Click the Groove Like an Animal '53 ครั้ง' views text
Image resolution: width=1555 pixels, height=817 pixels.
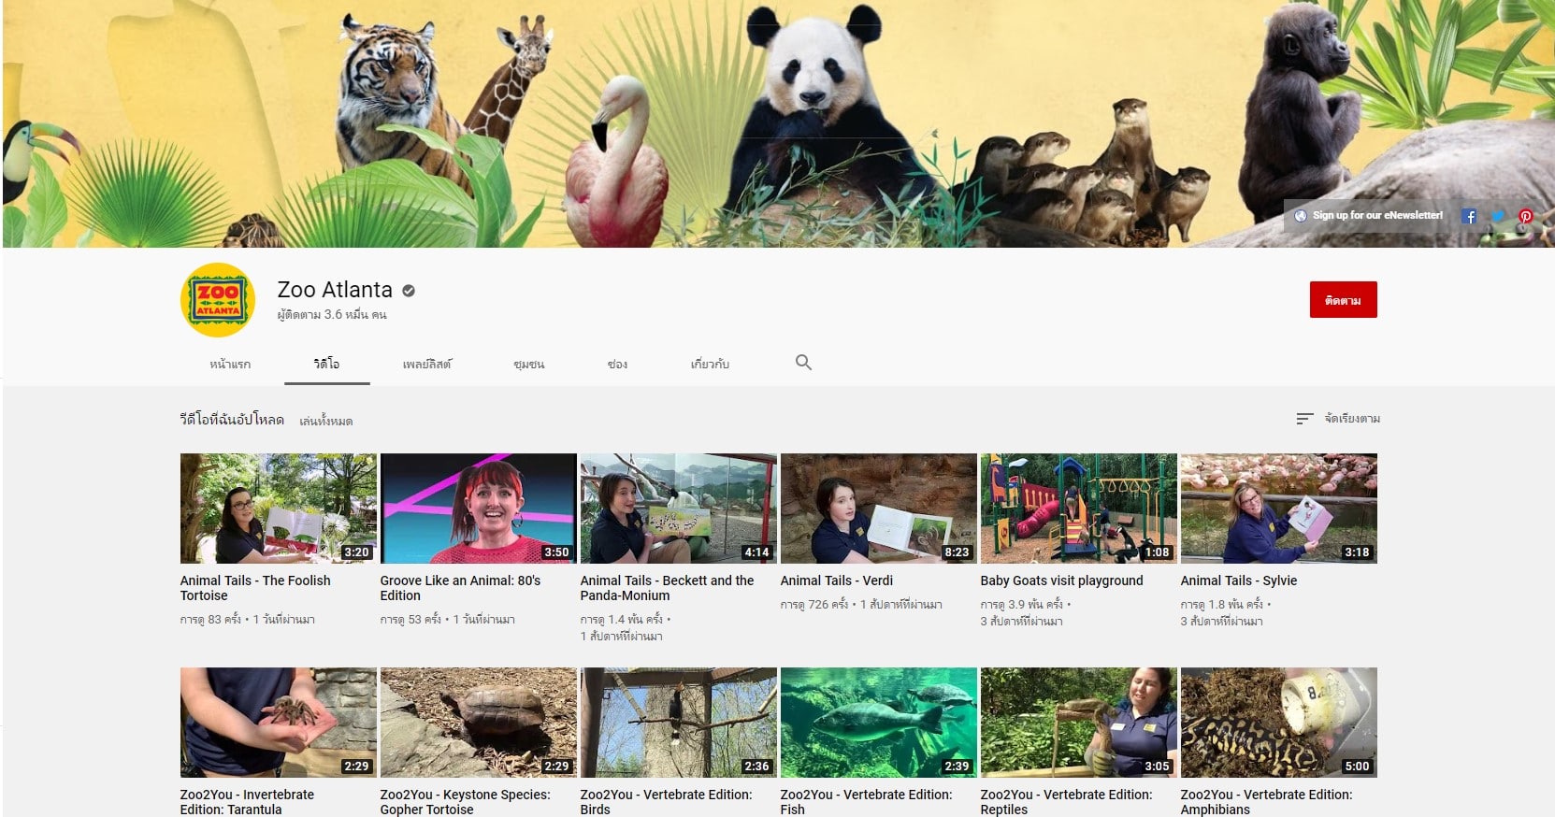pos(410,620)
